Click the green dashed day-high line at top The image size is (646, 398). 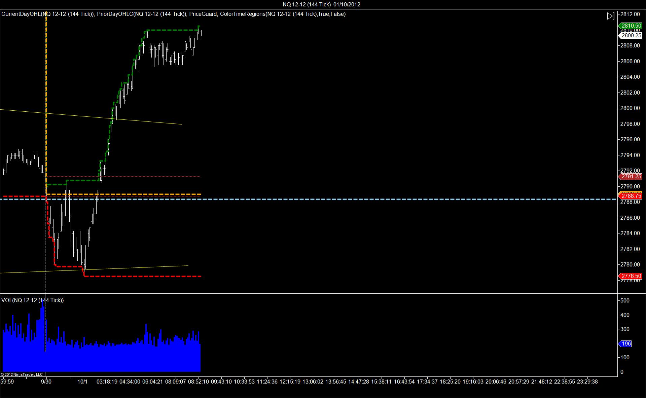point(173,30)
